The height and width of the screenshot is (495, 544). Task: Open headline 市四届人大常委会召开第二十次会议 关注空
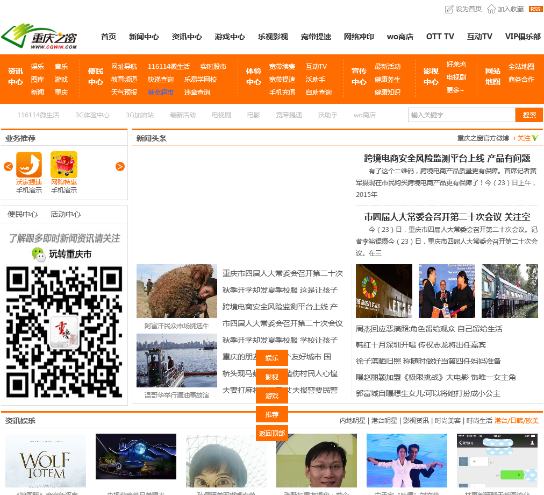pos(447,217)
